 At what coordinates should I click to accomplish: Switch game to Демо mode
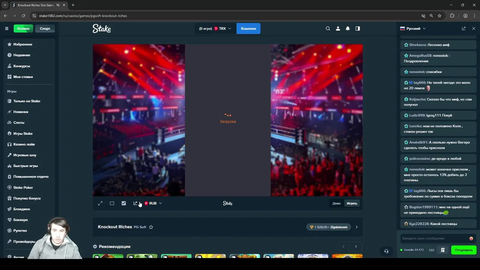point(336,203)
